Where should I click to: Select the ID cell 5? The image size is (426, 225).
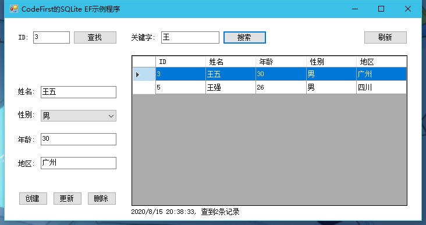tap(180, 87)
